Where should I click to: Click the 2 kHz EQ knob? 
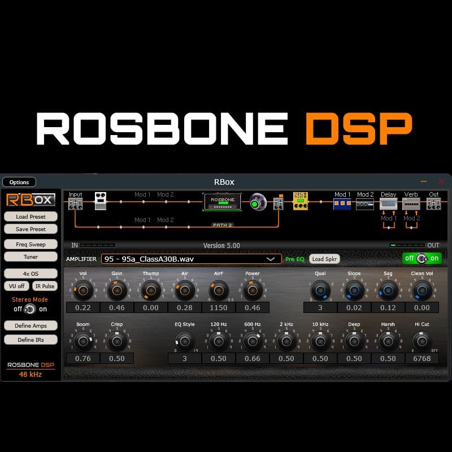coord(286,341)
